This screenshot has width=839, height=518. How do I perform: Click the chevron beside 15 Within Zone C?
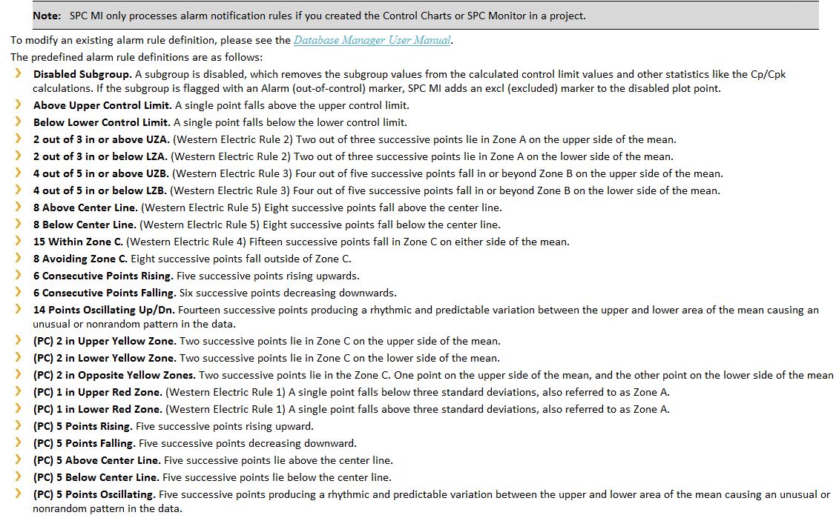18,242
